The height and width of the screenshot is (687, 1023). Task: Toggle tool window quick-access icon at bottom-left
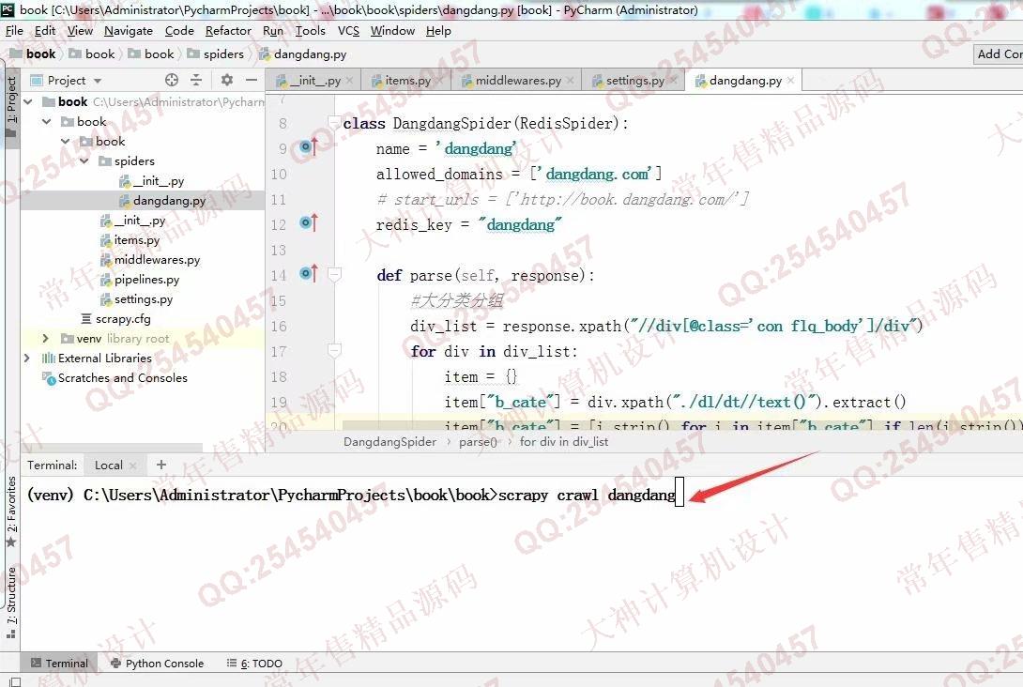pyautogui.click(x=14, y=681)
